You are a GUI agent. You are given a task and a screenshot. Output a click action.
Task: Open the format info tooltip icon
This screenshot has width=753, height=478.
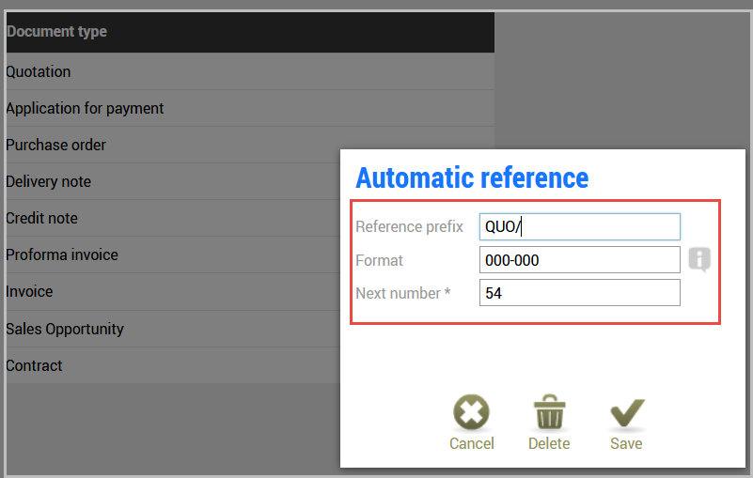tap(699, 259)
